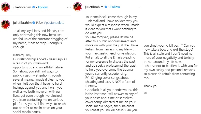This screenshot has width=201, height=114.
Task: Click the julietibrahim username in the caption
Action: pyautogui.click(x=22, y=23)
